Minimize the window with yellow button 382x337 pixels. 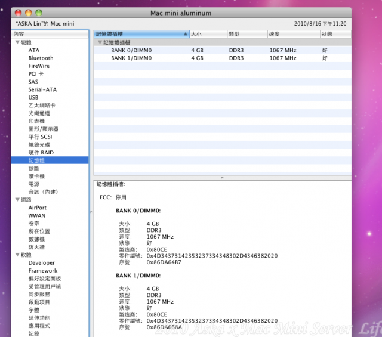click(29, 13)
